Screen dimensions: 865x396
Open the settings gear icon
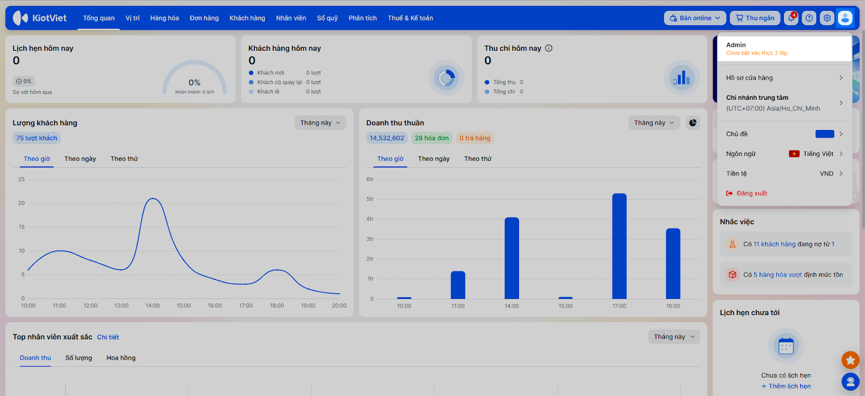click(827, 18)
